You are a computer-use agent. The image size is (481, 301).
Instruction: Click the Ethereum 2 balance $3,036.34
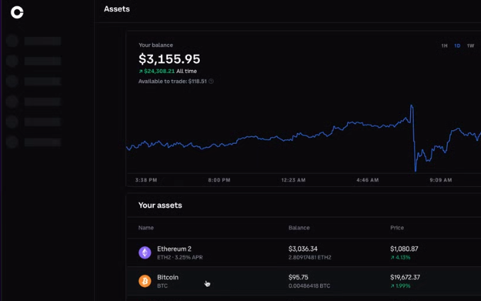click(302, 249)
